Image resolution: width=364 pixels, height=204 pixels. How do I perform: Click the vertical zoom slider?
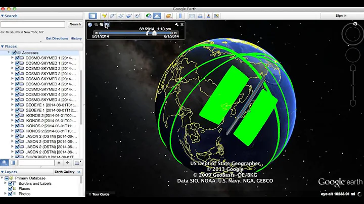tap(353, 86)
